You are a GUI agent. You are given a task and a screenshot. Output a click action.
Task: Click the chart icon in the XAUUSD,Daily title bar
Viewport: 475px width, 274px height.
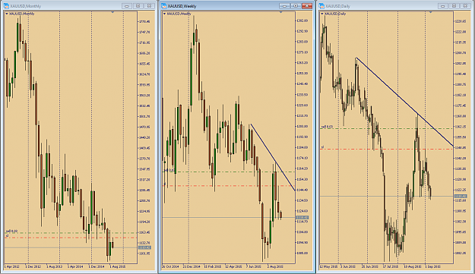(321, 6)
